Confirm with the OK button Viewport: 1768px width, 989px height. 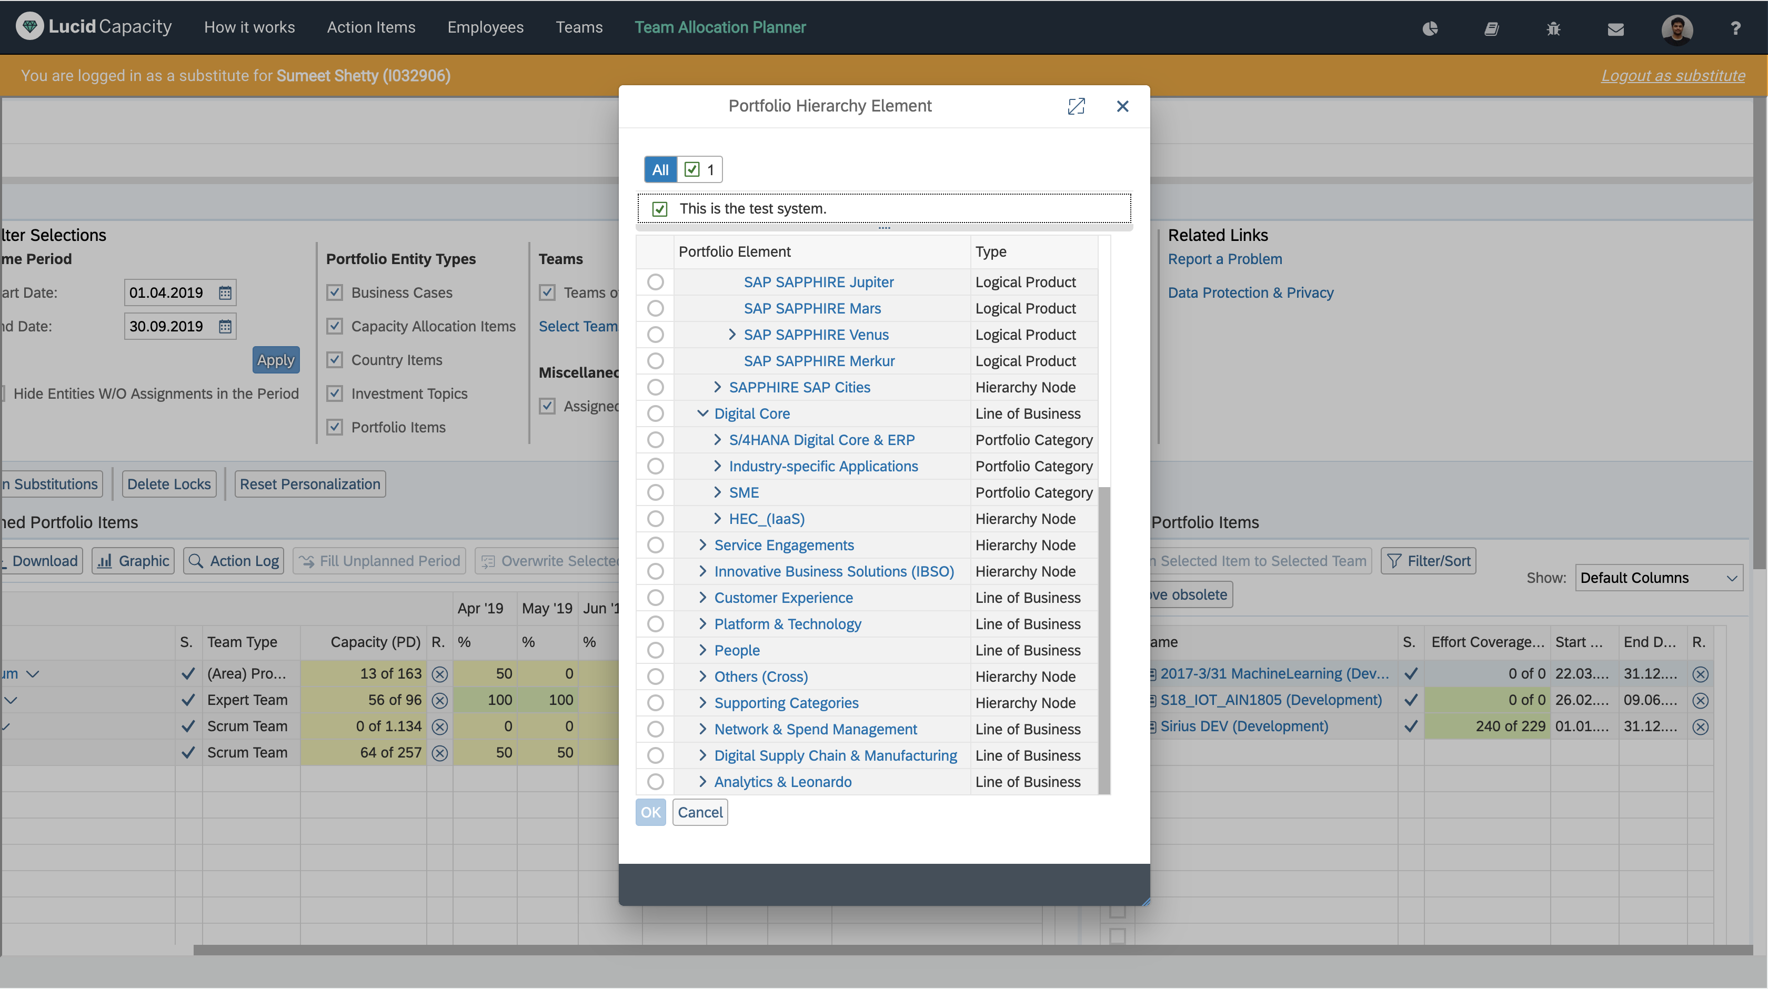coord(651,813)
